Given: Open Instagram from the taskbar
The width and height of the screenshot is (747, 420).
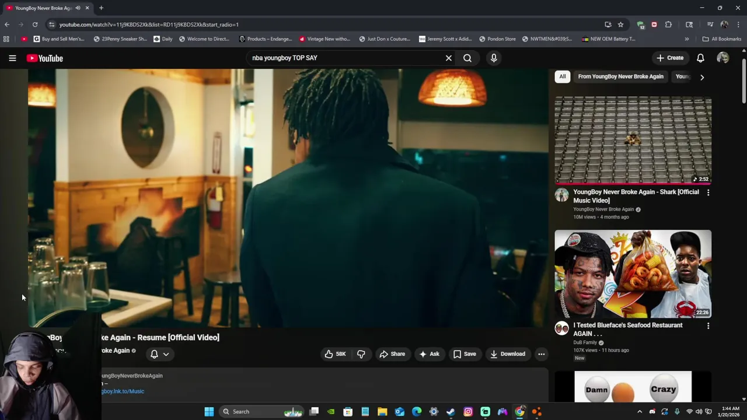Looking at the screenshot, I should [x=468, y=412].
